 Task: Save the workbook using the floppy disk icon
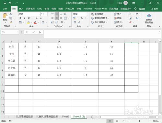5,3
